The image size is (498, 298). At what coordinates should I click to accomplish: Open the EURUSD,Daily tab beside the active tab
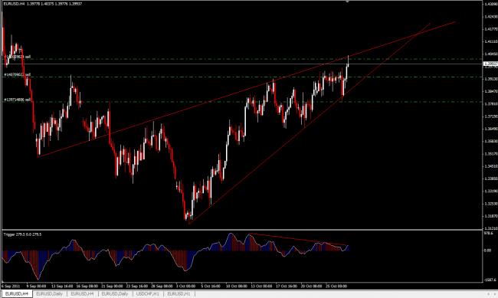click(49, 294)
